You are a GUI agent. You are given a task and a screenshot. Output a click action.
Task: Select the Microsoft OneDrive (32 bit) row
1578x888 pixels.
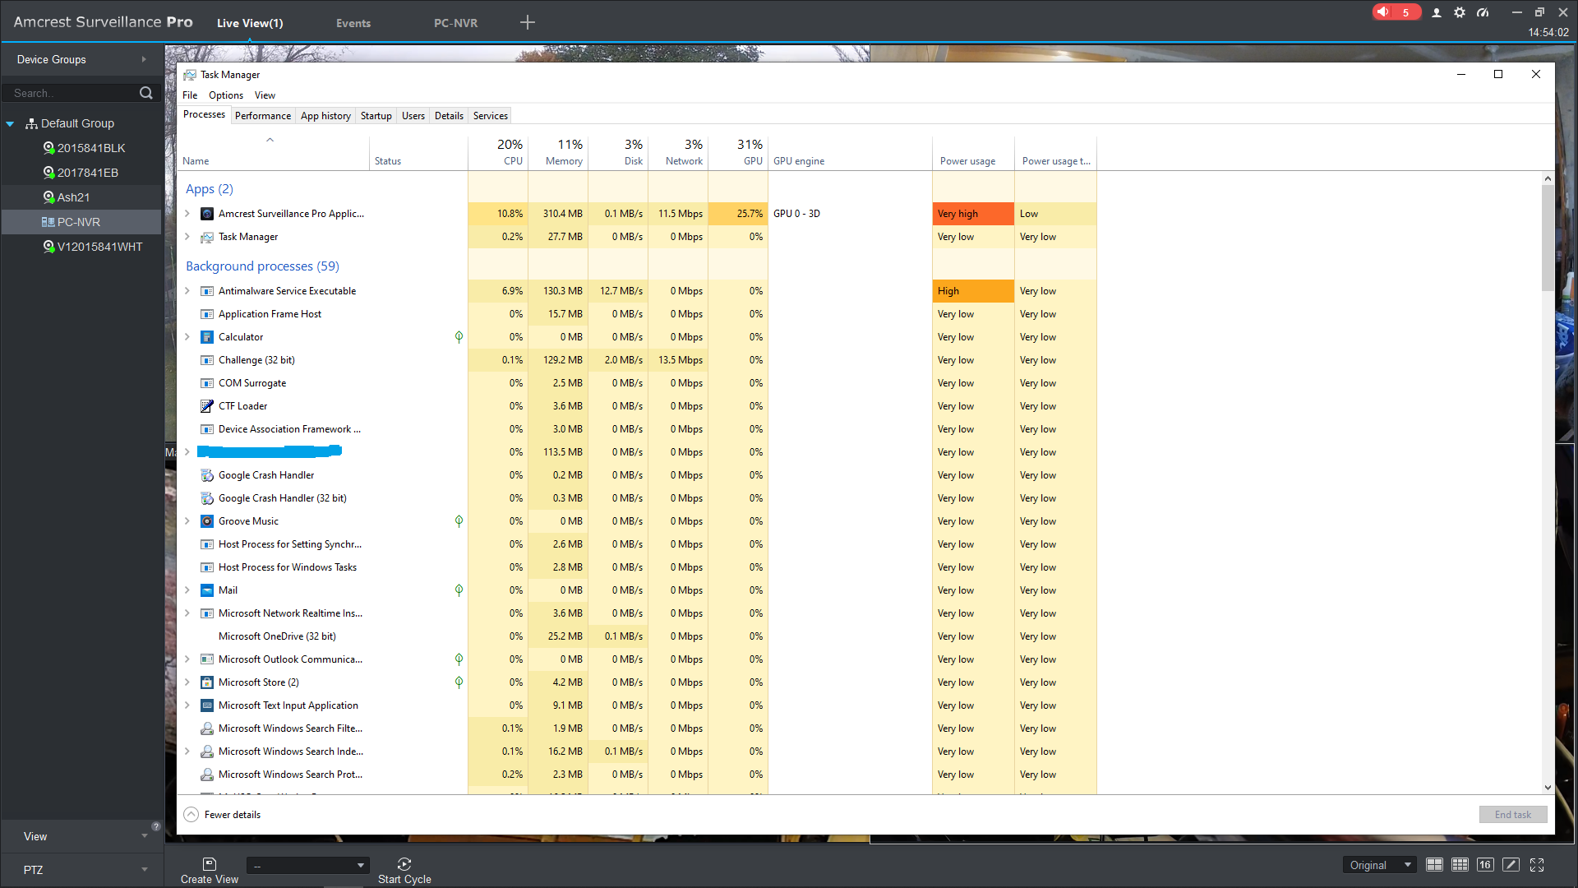tap(637, 636)
